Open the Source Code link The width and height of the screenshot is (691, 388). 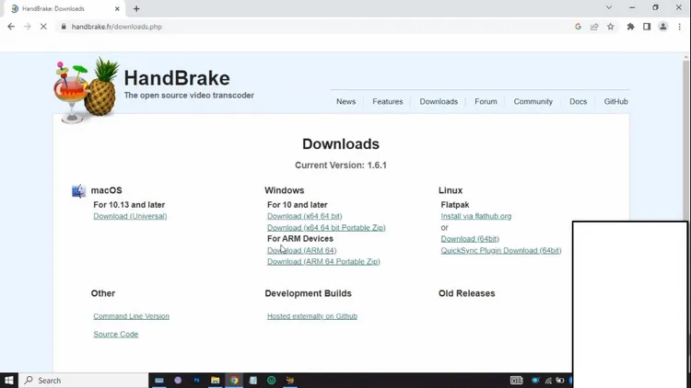(x=115, y=334)
